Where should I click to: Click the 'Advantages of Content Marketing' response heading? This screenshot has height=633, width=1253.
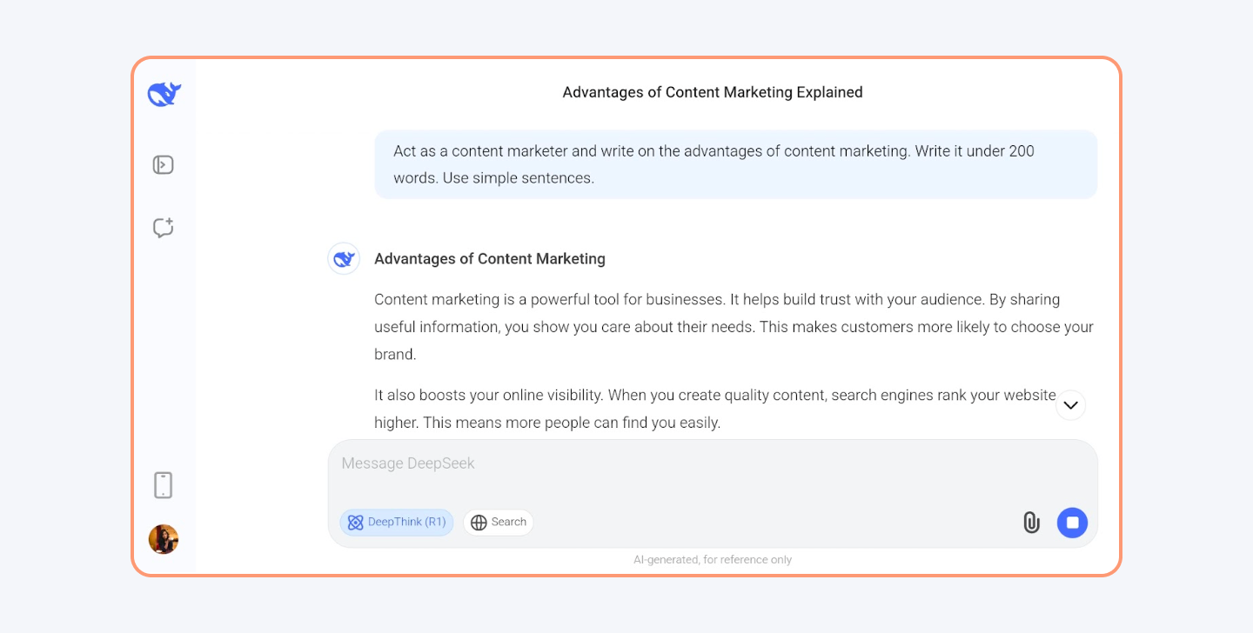point(490,259)
